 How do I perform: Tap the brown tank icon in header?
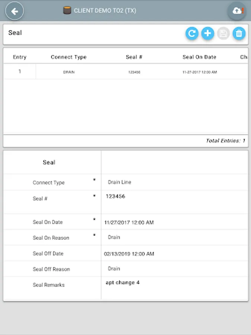point(67,10)
